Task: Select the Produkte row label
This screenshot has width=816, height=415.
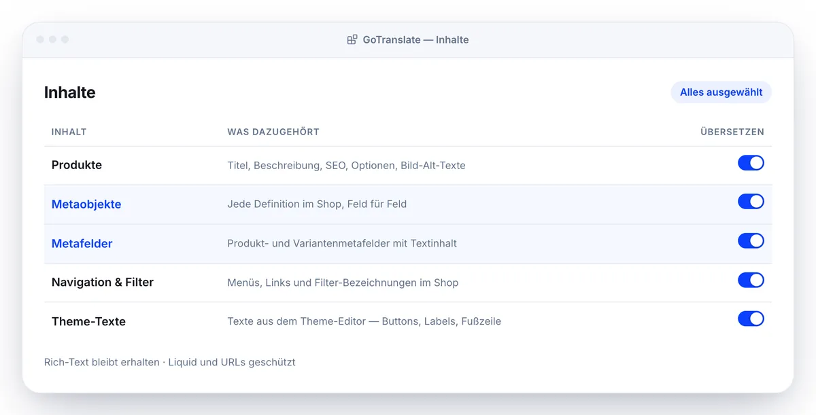Action: click(77, 165)
